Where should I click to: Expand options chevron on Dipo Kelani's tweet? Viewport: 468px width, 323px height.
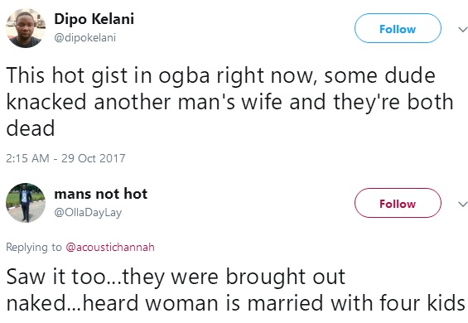[x=463, y=29]
